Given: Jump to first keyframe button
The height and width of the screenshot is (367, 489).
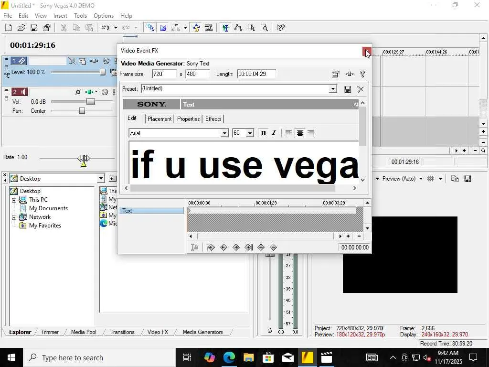Looking at the screenshot, I should pyautogui.click(x=211, y=248).
